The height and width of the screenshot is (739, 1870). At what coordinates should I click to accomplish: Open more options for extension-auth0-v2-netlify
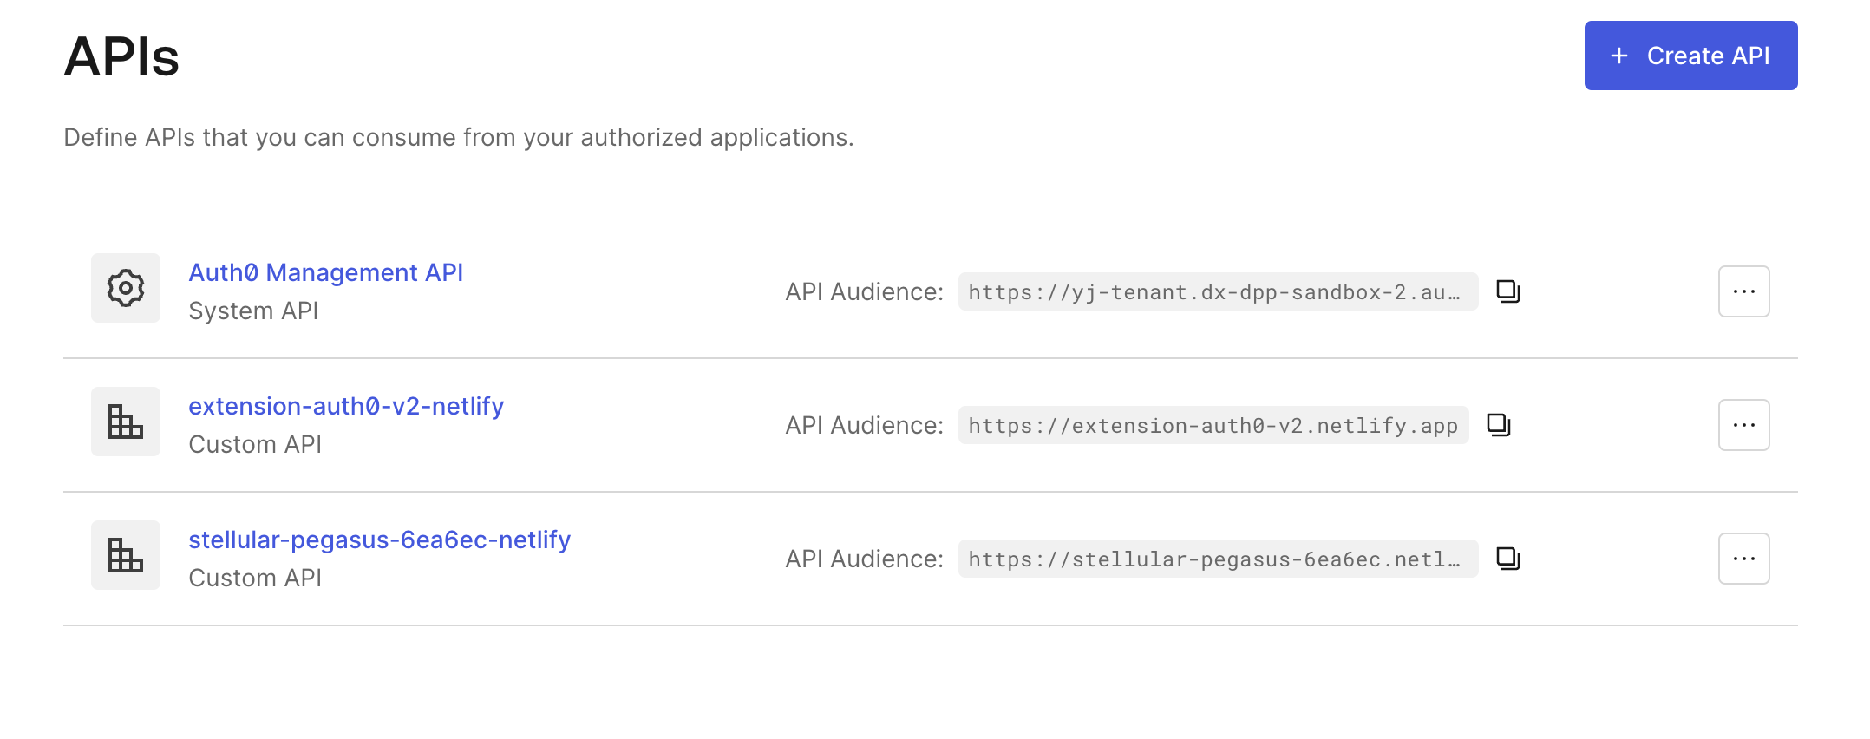pos(1744,425)
